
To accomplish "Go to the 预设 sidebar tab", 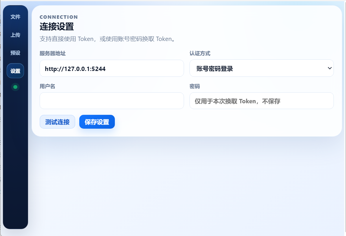I will point(15,53).
